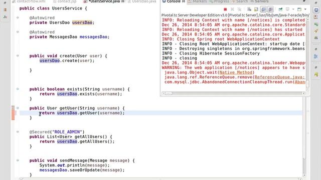The image size is (321, 180).
Task: Click the console vertical scrollbar thumb
Action: click(x=307, y=83)
